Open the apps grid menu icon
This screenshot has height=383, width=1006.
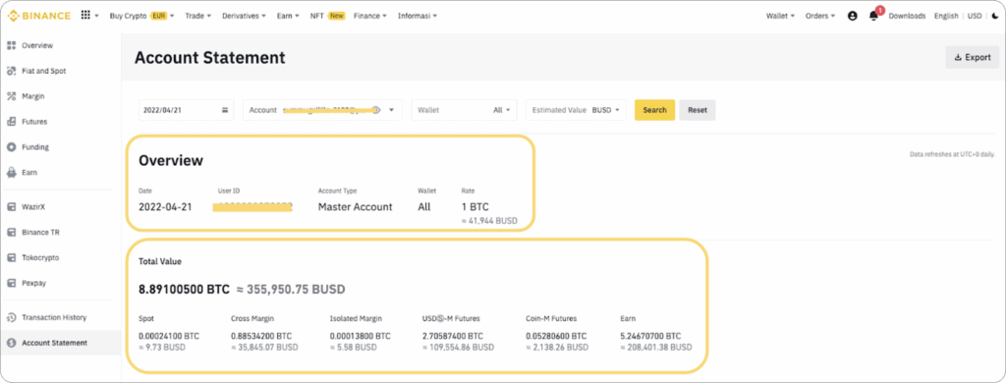[x=85, y=16]
